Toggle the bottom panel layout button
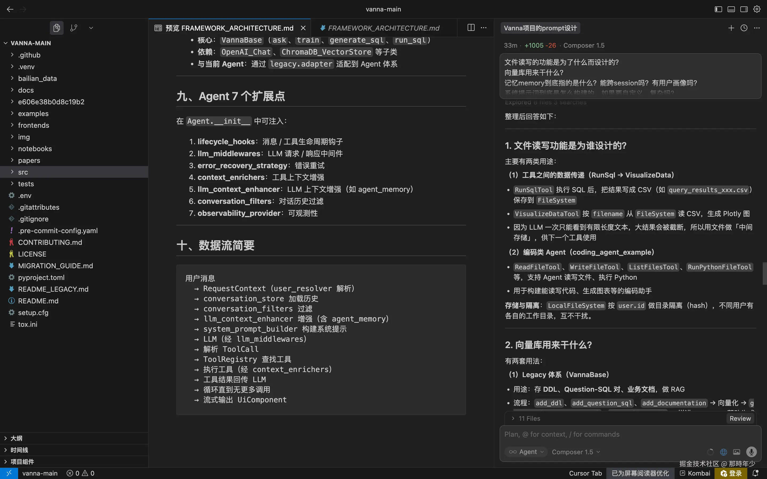 pos(731,9)
